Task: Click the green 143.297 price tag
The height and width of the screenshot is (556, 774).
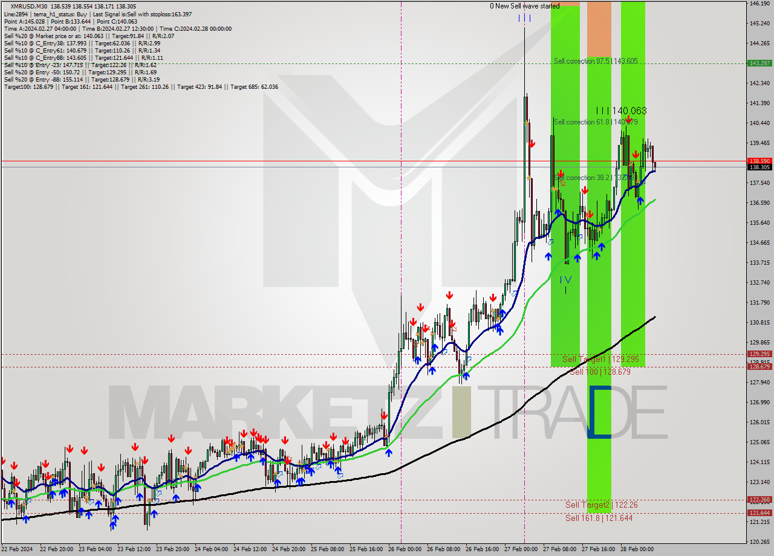Action: click(759, 63)
